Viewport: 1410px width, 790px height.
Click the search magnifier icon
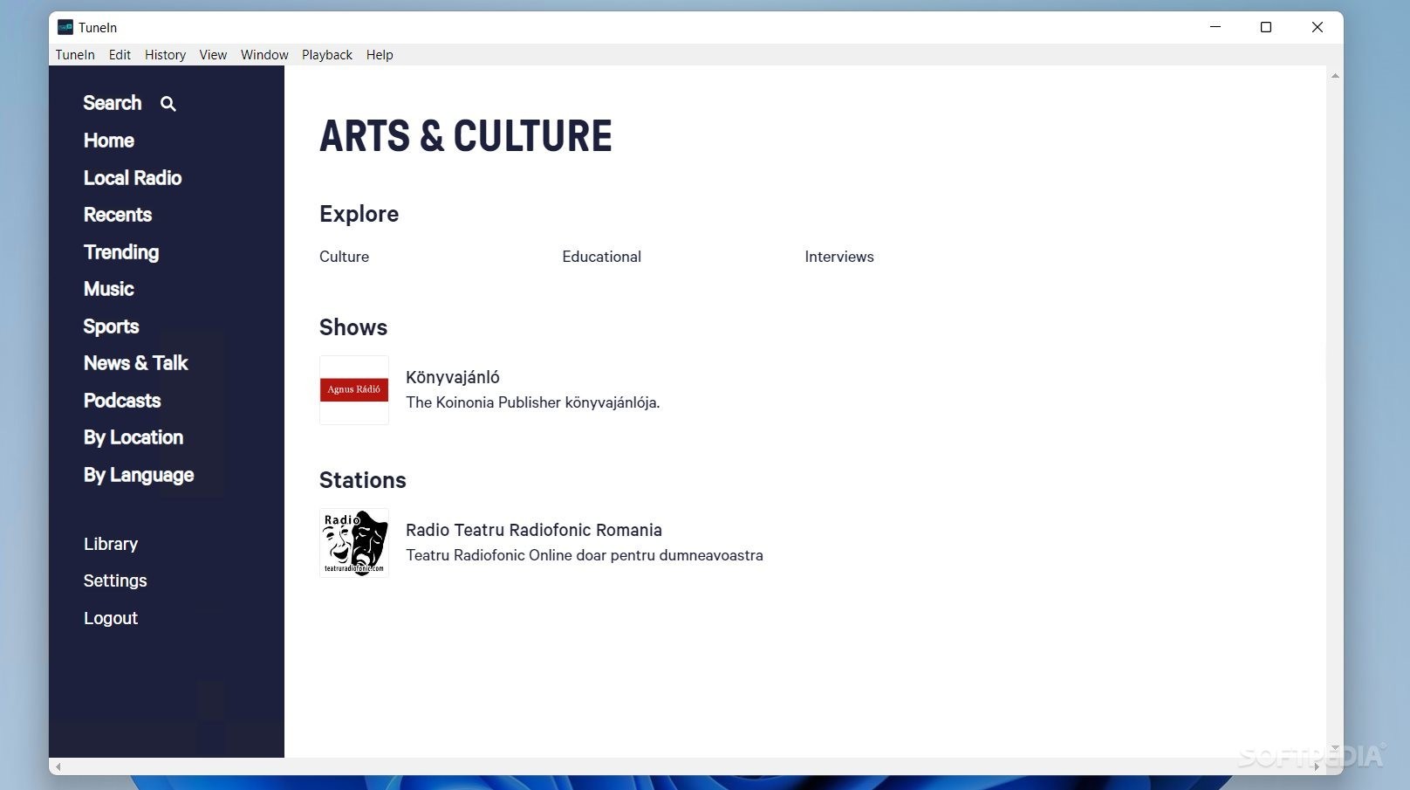pyautogui.click(x=168, y=104)
